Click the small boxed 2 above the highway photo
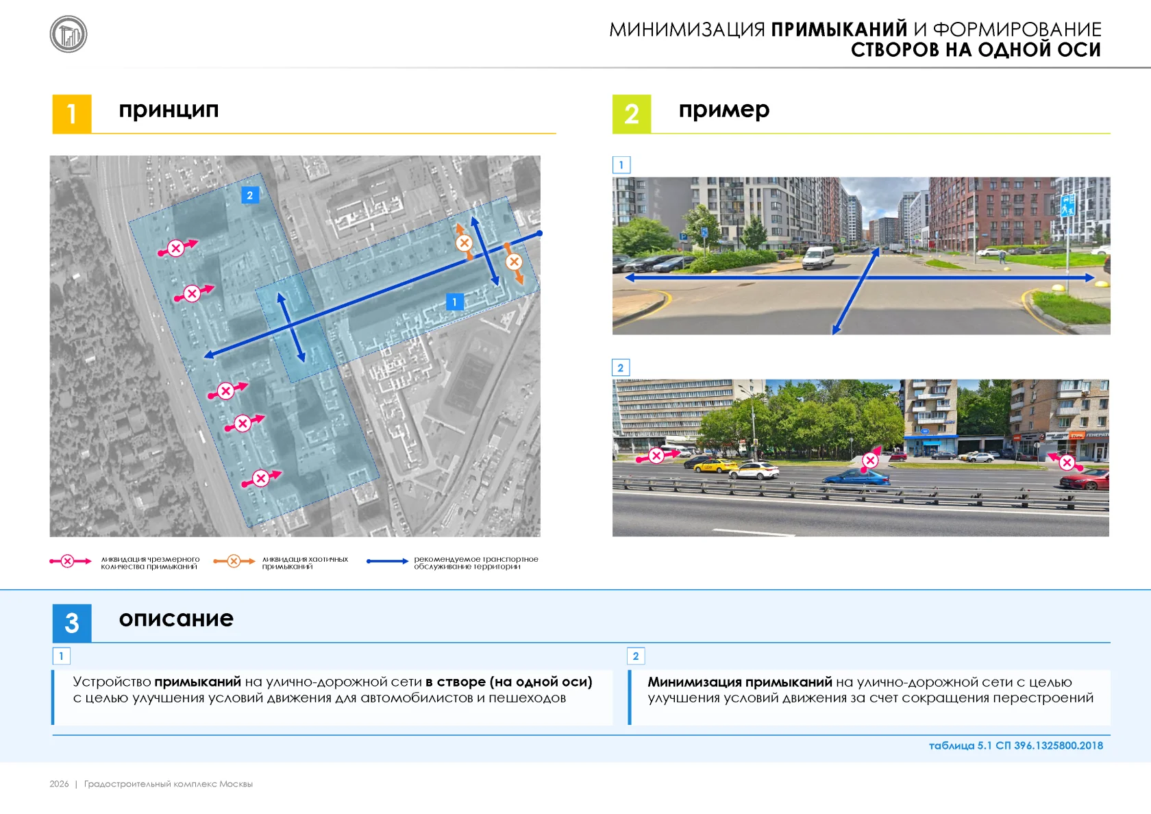The width and height of the screenshot is (1151, 814). (x=621, y=367)
